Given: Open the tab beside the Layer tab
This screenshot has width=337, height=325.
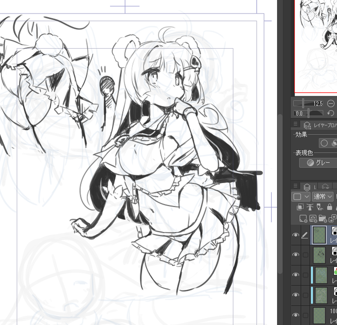Looking at the screenshot, I should pos(325,187).
